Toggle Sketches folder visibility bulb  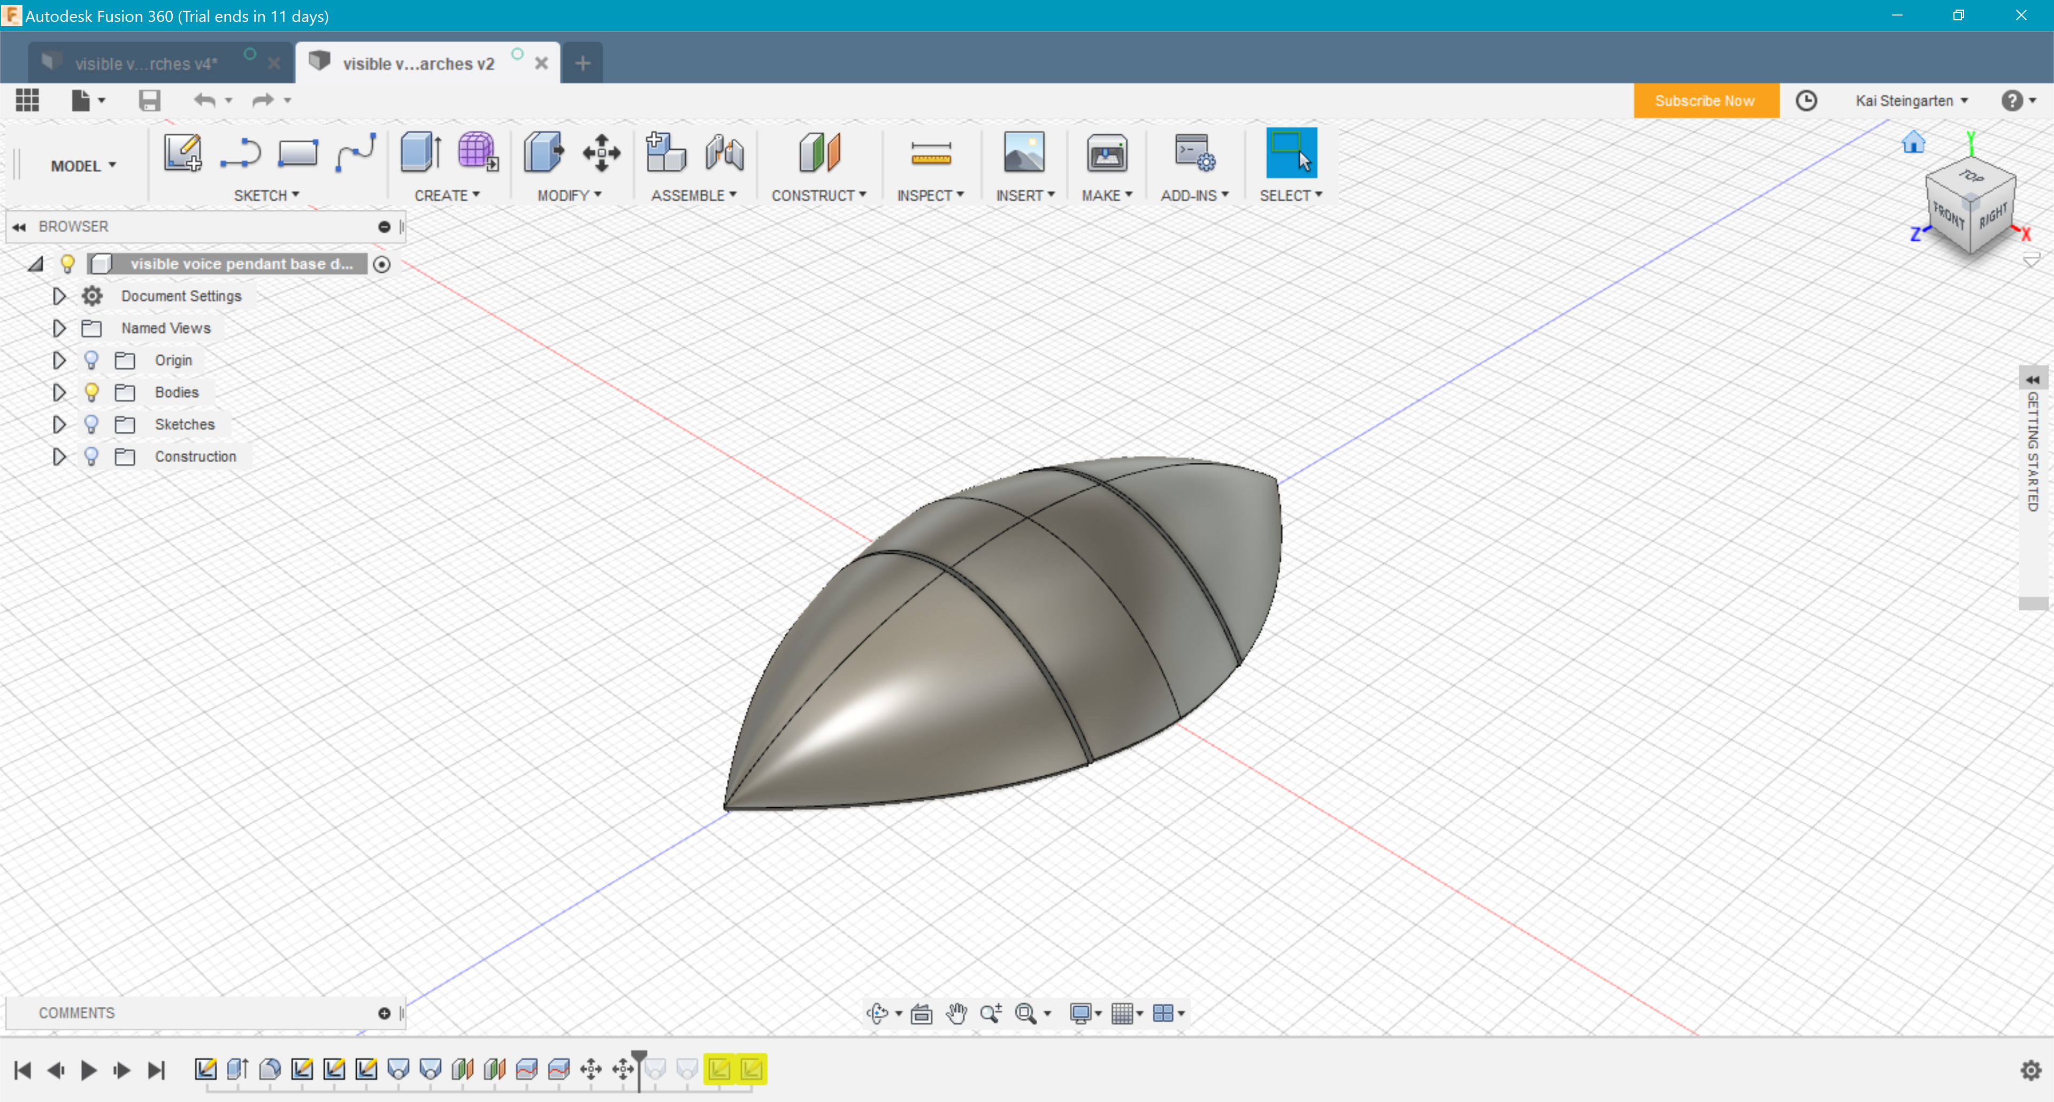click(91, 424)
